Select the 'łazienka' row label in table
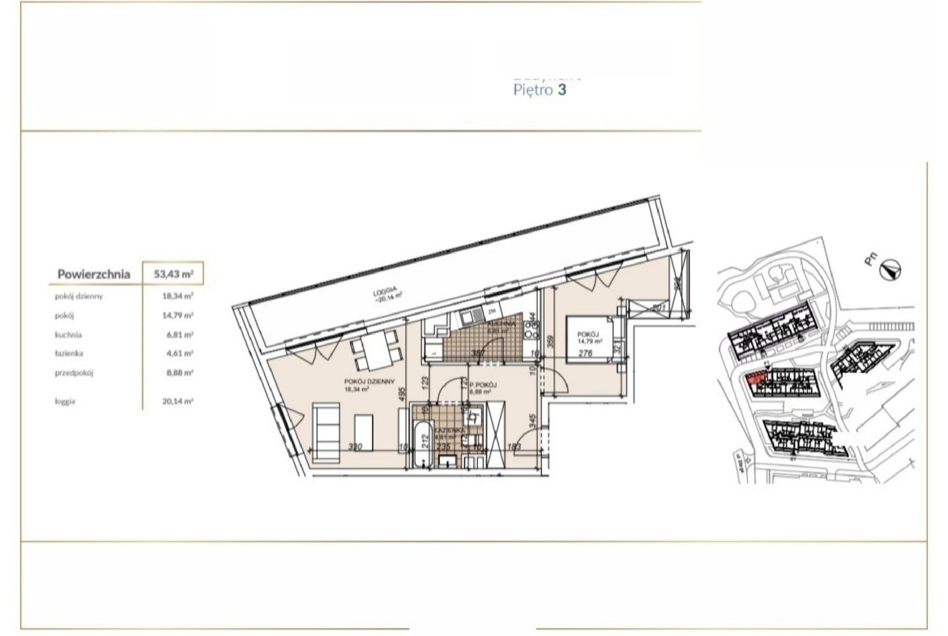The image size is (948, 636). click(x=69, y=353)
